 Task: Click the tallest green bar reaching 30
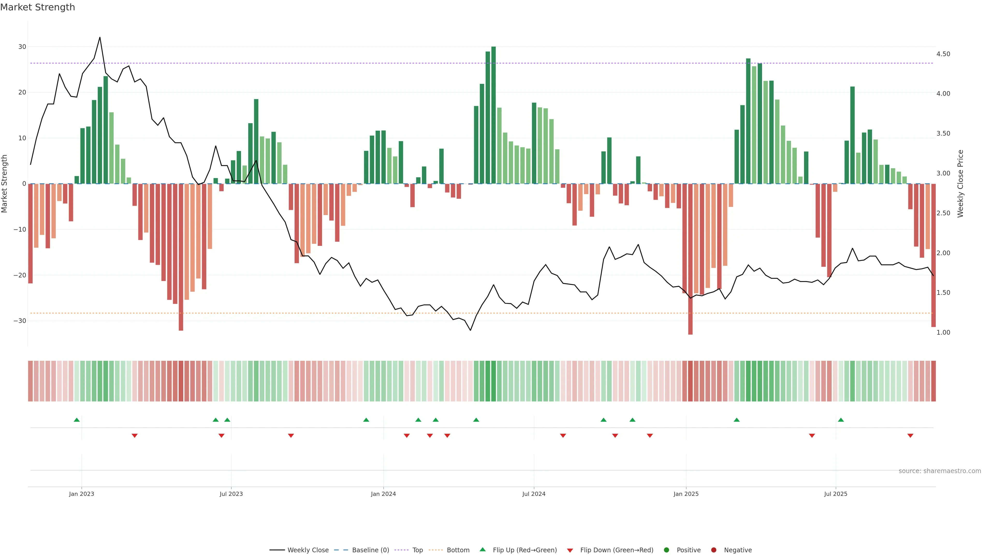(x=494, y=116)
